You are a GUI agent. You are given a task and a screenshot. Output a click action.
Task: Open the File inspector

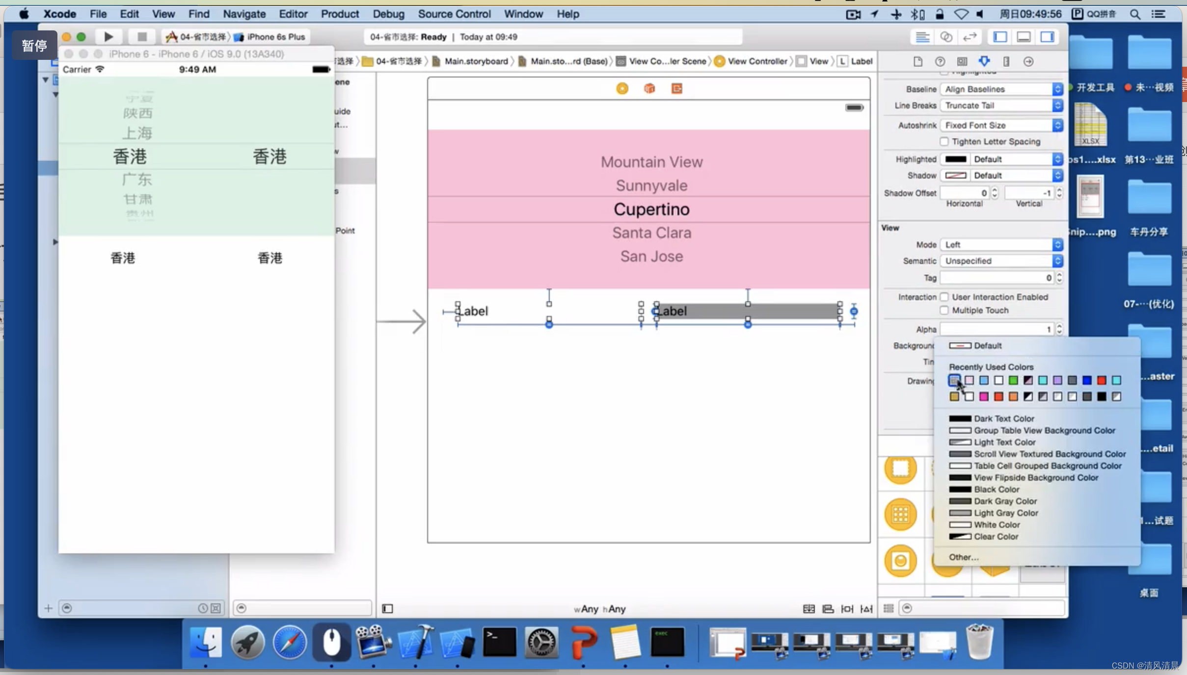point(917,61)
